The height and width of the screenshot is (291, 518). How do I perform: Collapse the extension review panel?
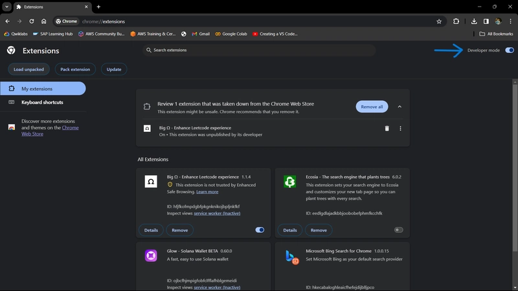400,107
